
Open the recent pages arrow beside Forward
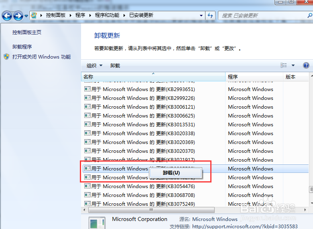tap(26, 16)
